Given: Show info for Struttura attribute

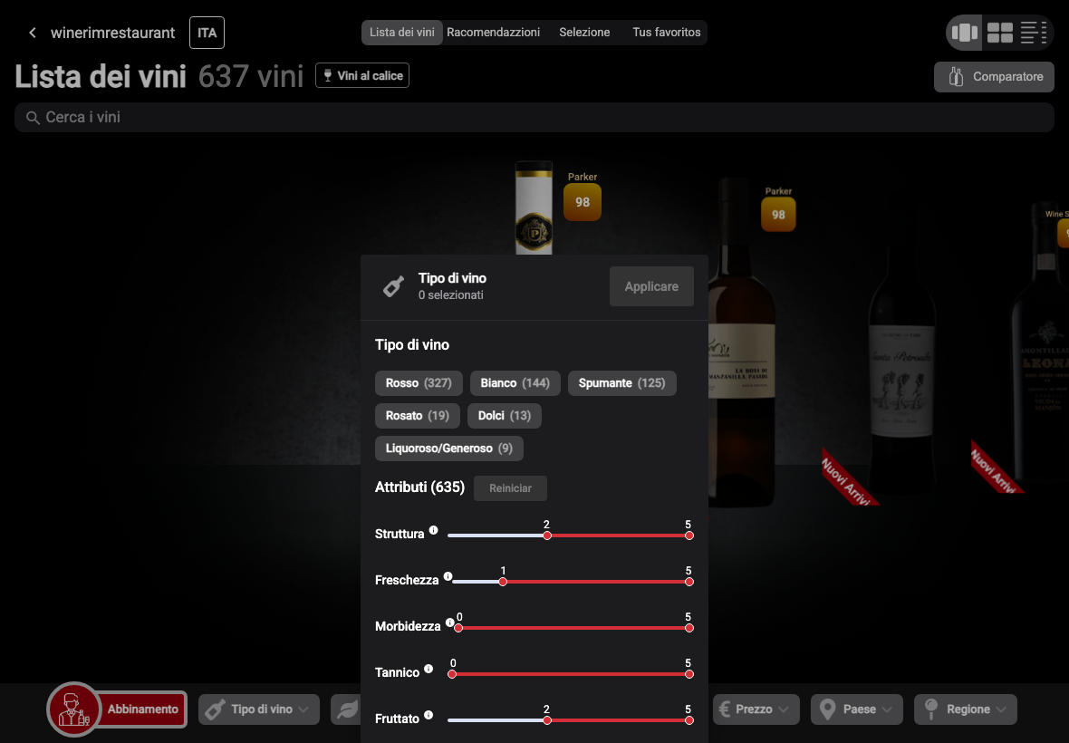Looking at the screenshot, I should [434, 530].
